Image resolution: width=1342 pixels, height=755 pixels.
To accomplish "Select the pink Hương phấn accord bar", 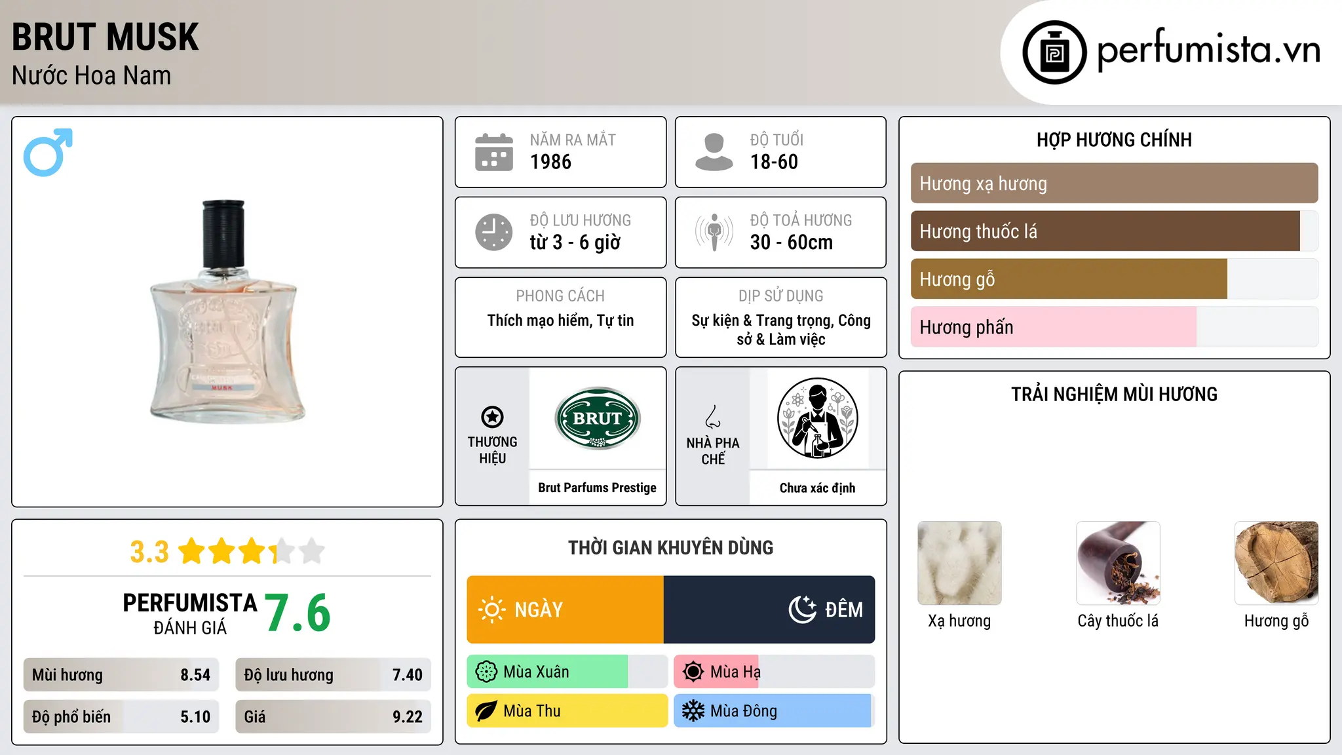I will click(x=1054, y=326).
